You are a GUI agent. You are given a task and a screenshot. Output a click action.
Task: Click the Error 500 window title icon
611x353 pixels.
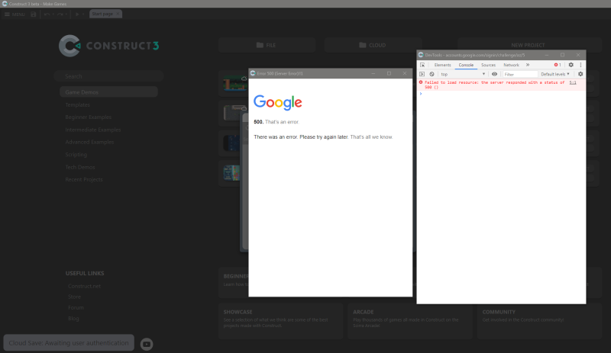[x=253, y=73]
